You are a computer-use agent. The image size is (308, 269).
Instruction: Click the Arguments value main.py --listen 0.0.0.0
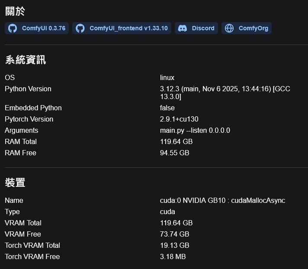tap(195, 130)
